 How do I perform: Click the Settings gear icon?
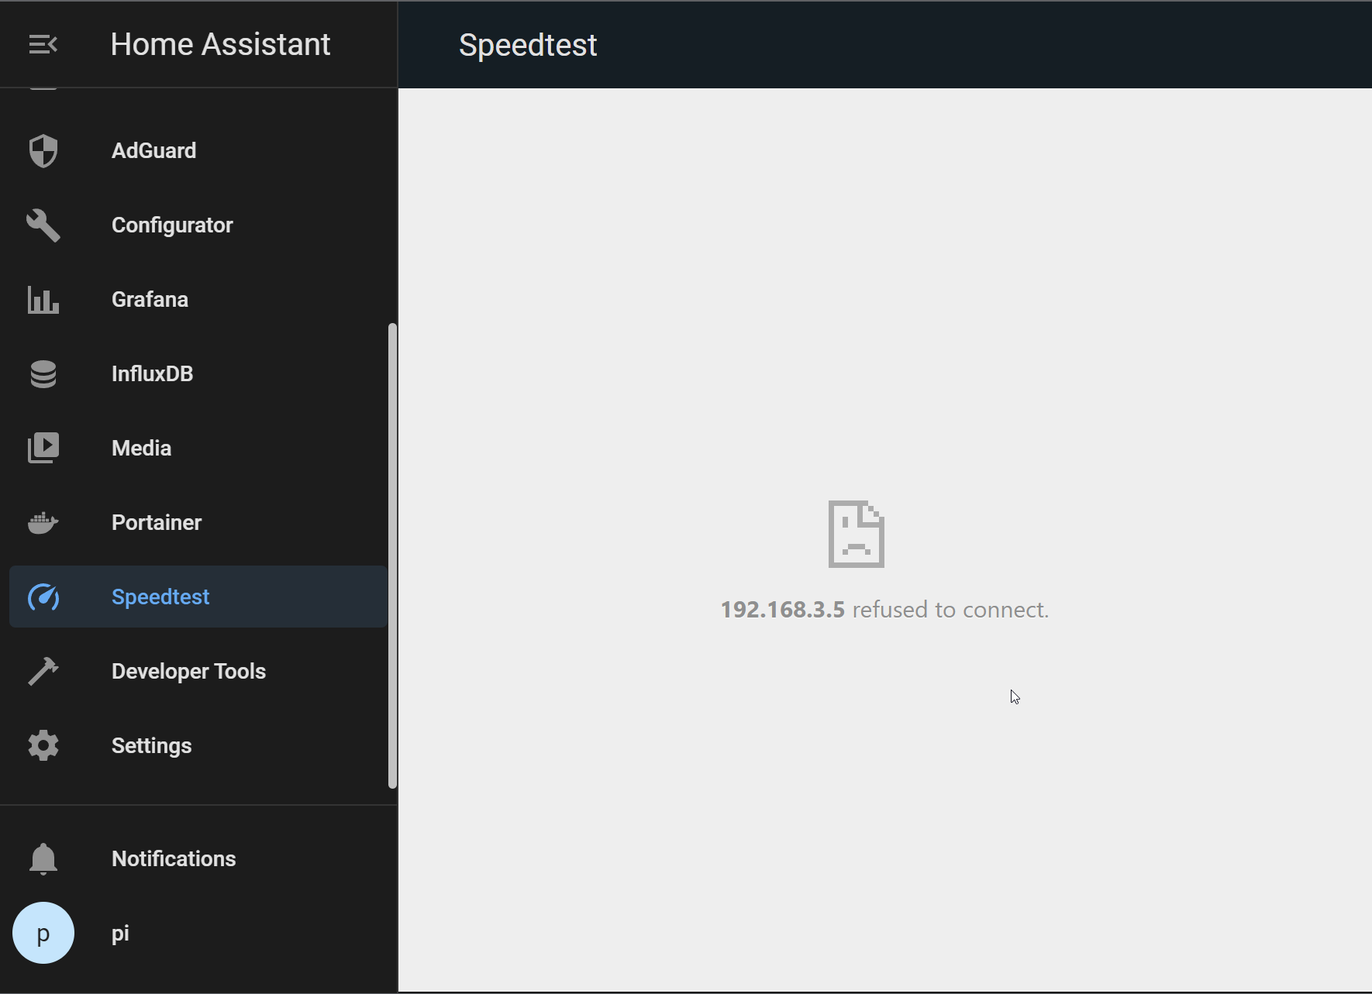click(x=43, y=745)
